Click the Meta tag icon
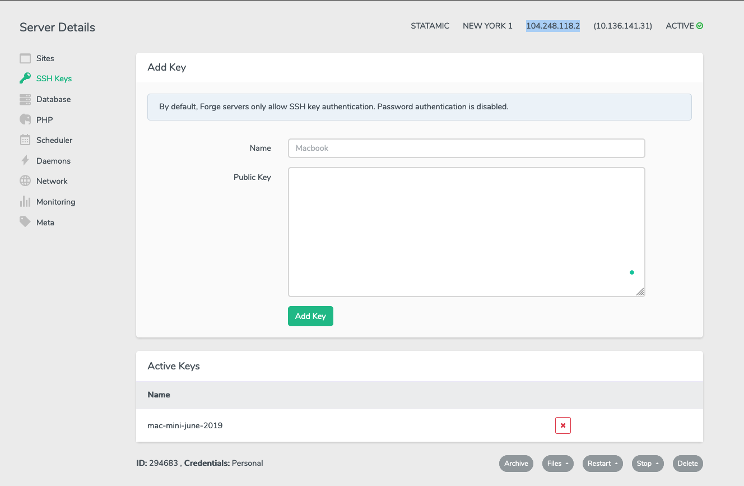The height and width of the screenshot is (486, 744). click(25, 223)
